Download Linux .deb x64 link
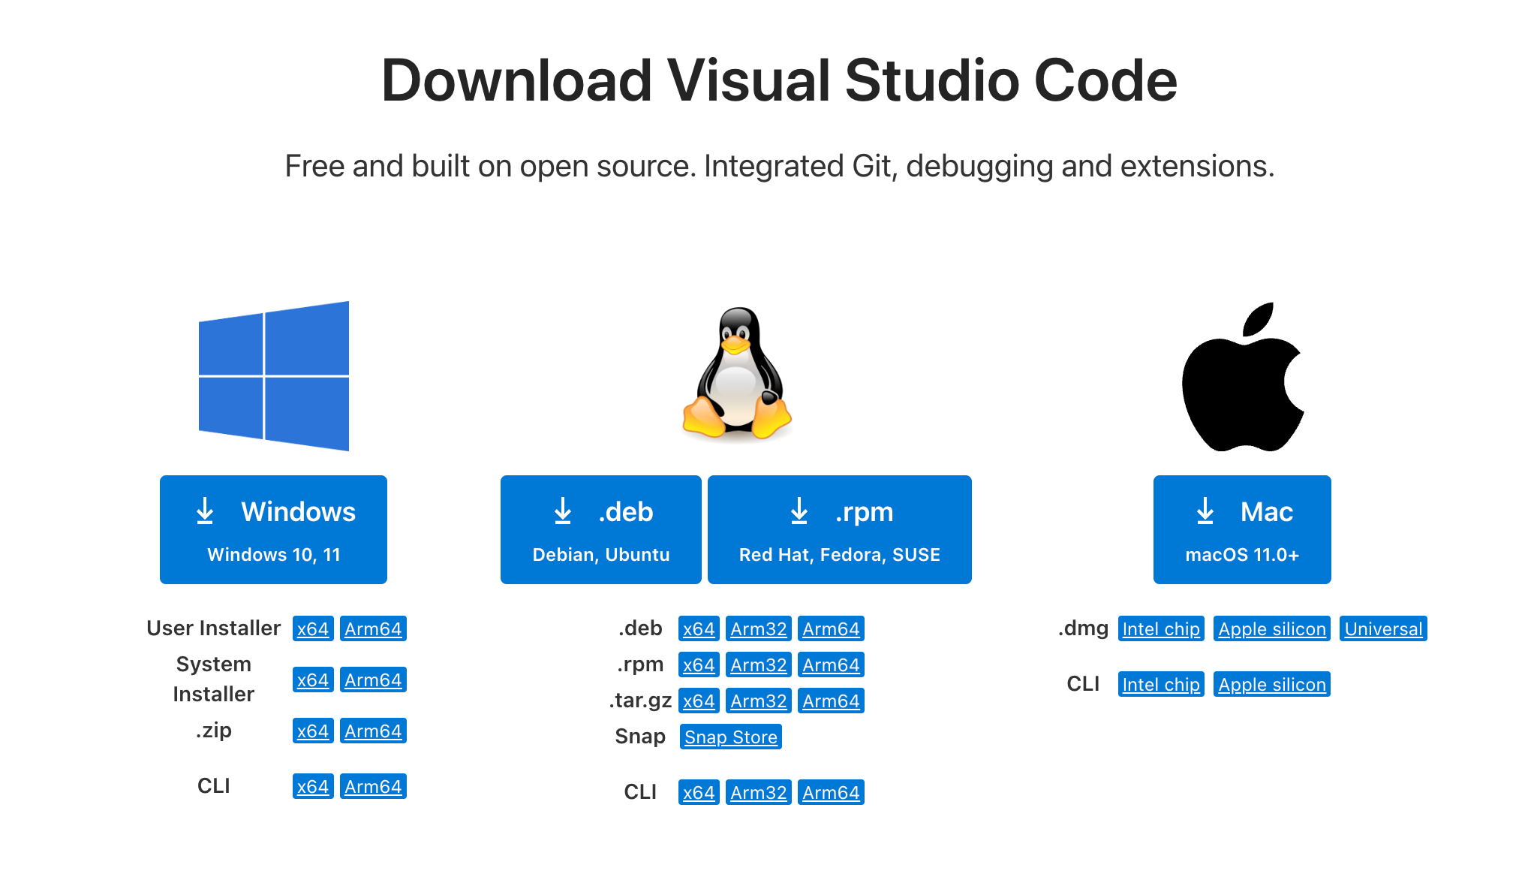This screenshot has height=889, width=1534. pos(699,628)
